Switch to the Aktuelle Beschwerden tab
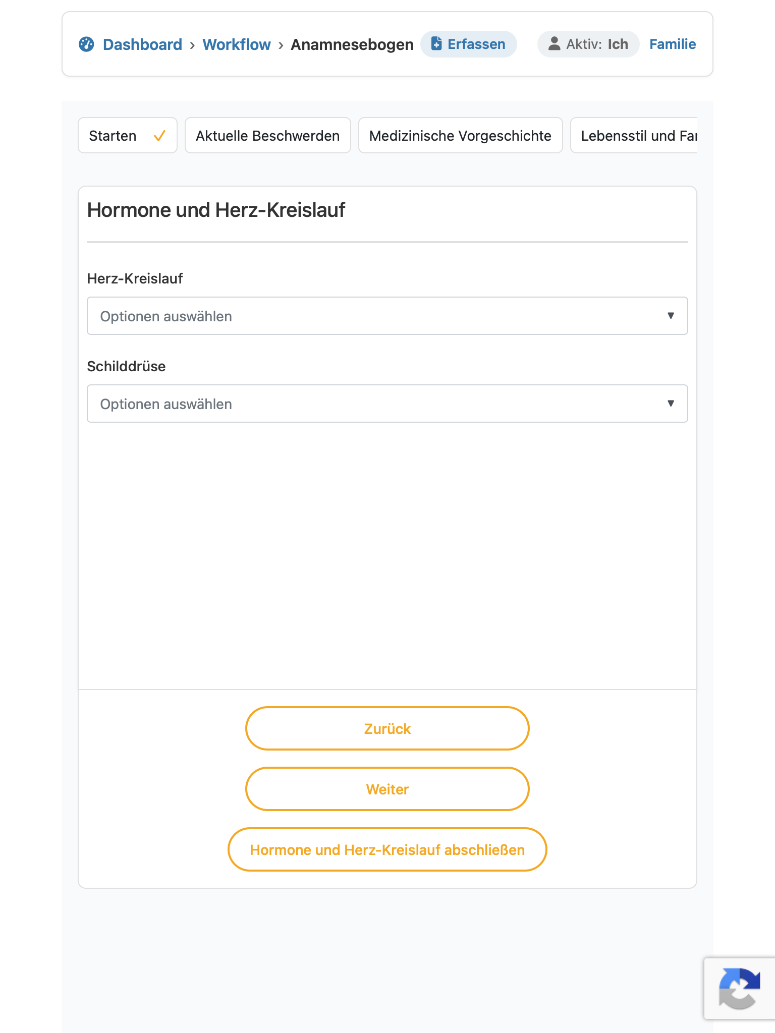Image resolution: width=775 pixels, height=1033 pixels. (x=268, y=135)
